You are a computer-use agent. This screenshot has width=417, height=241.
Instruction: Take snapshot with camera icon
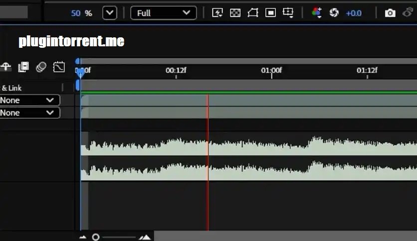(x=390, y=13)
